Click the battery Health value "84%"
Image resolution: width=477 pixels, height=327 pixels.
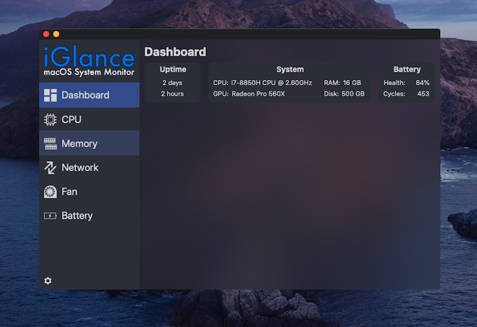click(423, 83)
